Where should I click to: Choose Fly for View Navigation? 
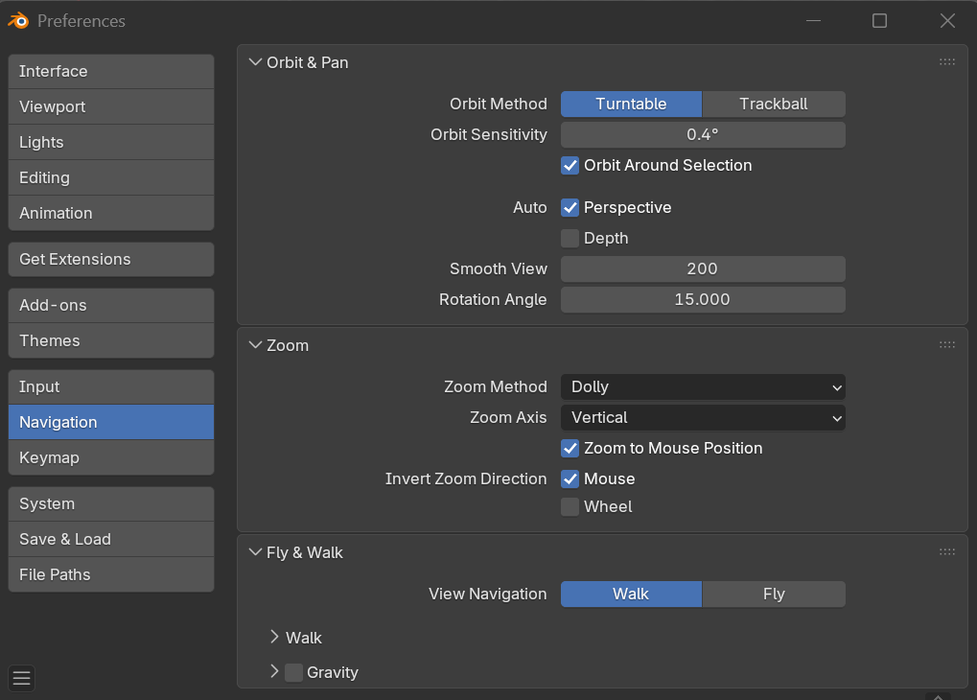pos(773,594)
